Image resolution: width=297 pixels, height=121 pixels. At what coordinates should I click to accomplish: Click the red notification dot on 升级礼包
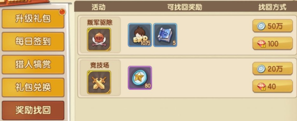click(62, 12)
